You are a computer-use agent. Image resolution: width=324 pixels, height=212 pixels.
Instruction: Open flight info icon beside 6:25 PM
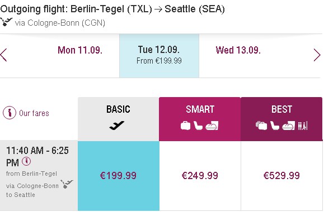pos(26,161)
